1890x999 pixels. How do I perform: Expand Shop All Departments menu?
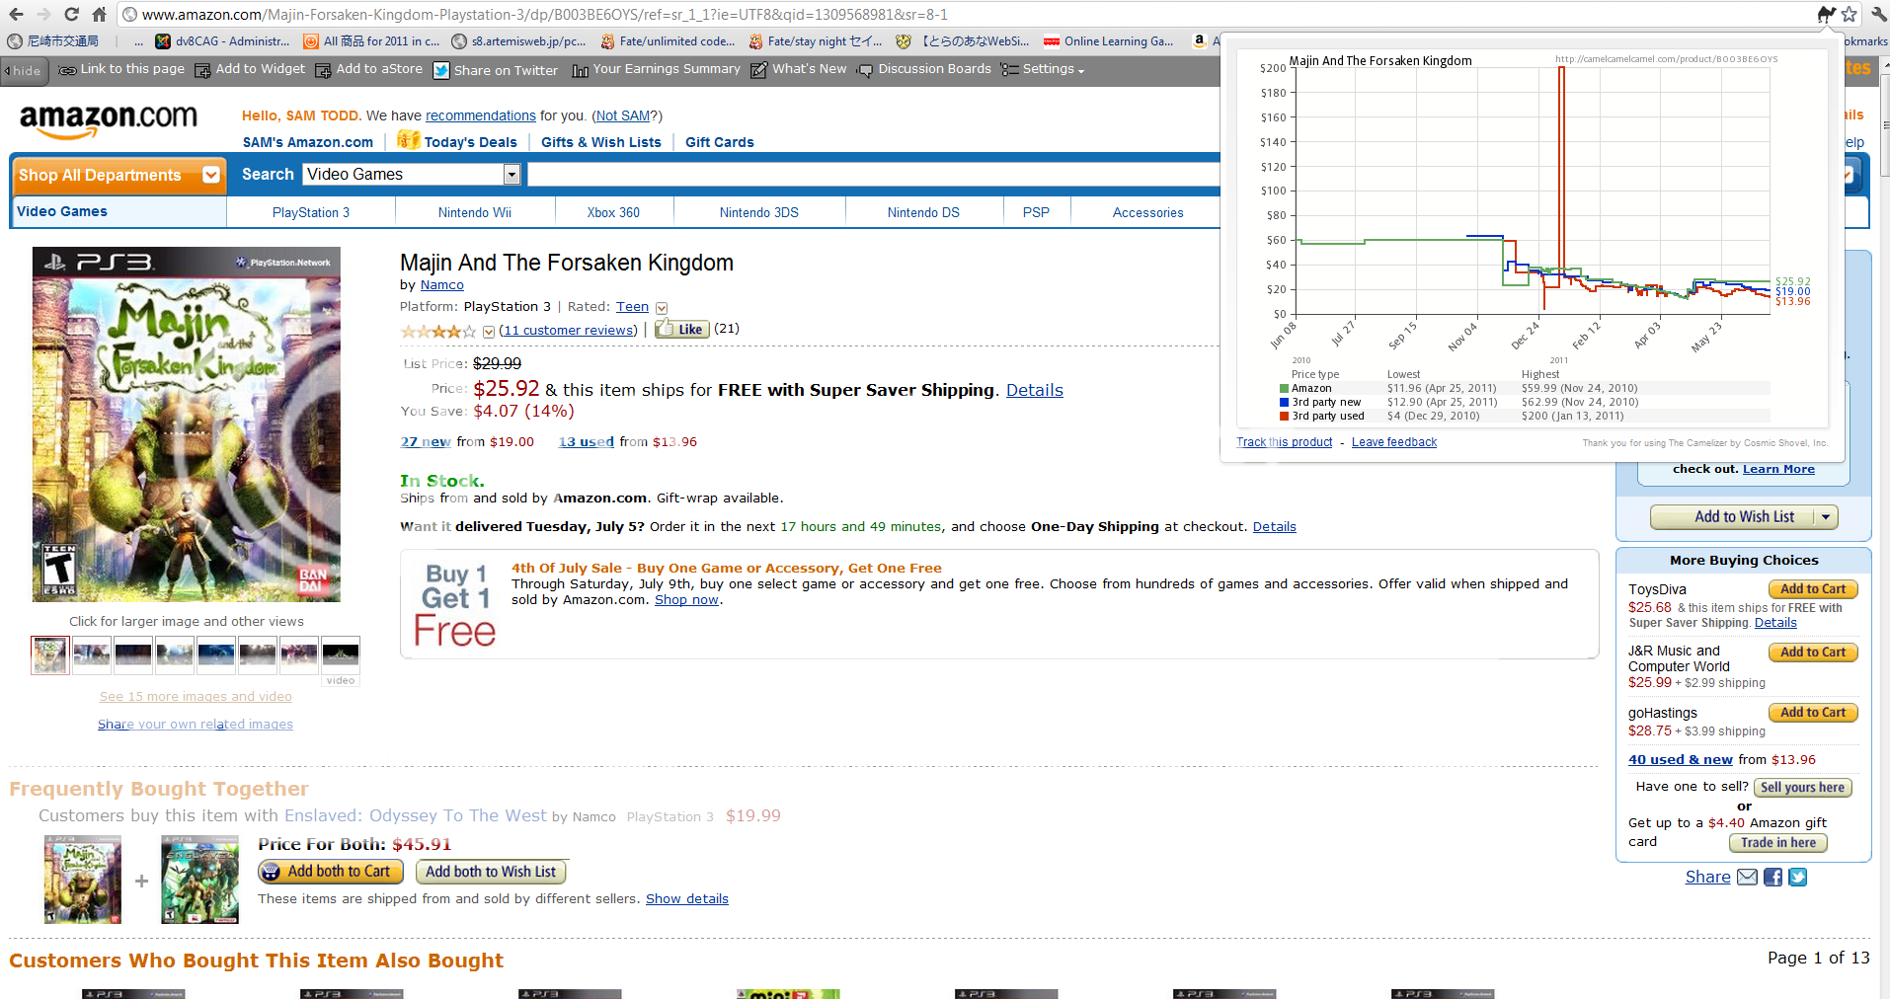click(x=118, y=175)
